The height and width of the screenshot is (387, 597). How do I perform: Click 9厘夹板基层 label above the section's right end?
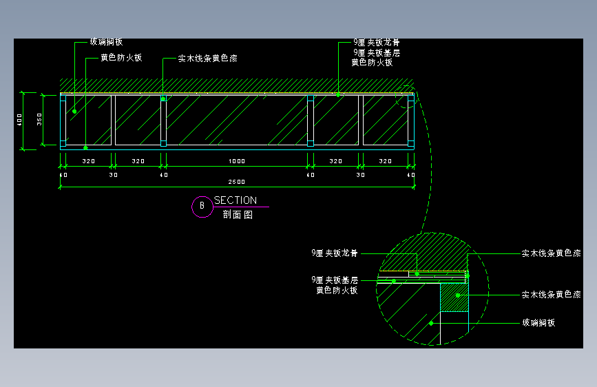377,52
